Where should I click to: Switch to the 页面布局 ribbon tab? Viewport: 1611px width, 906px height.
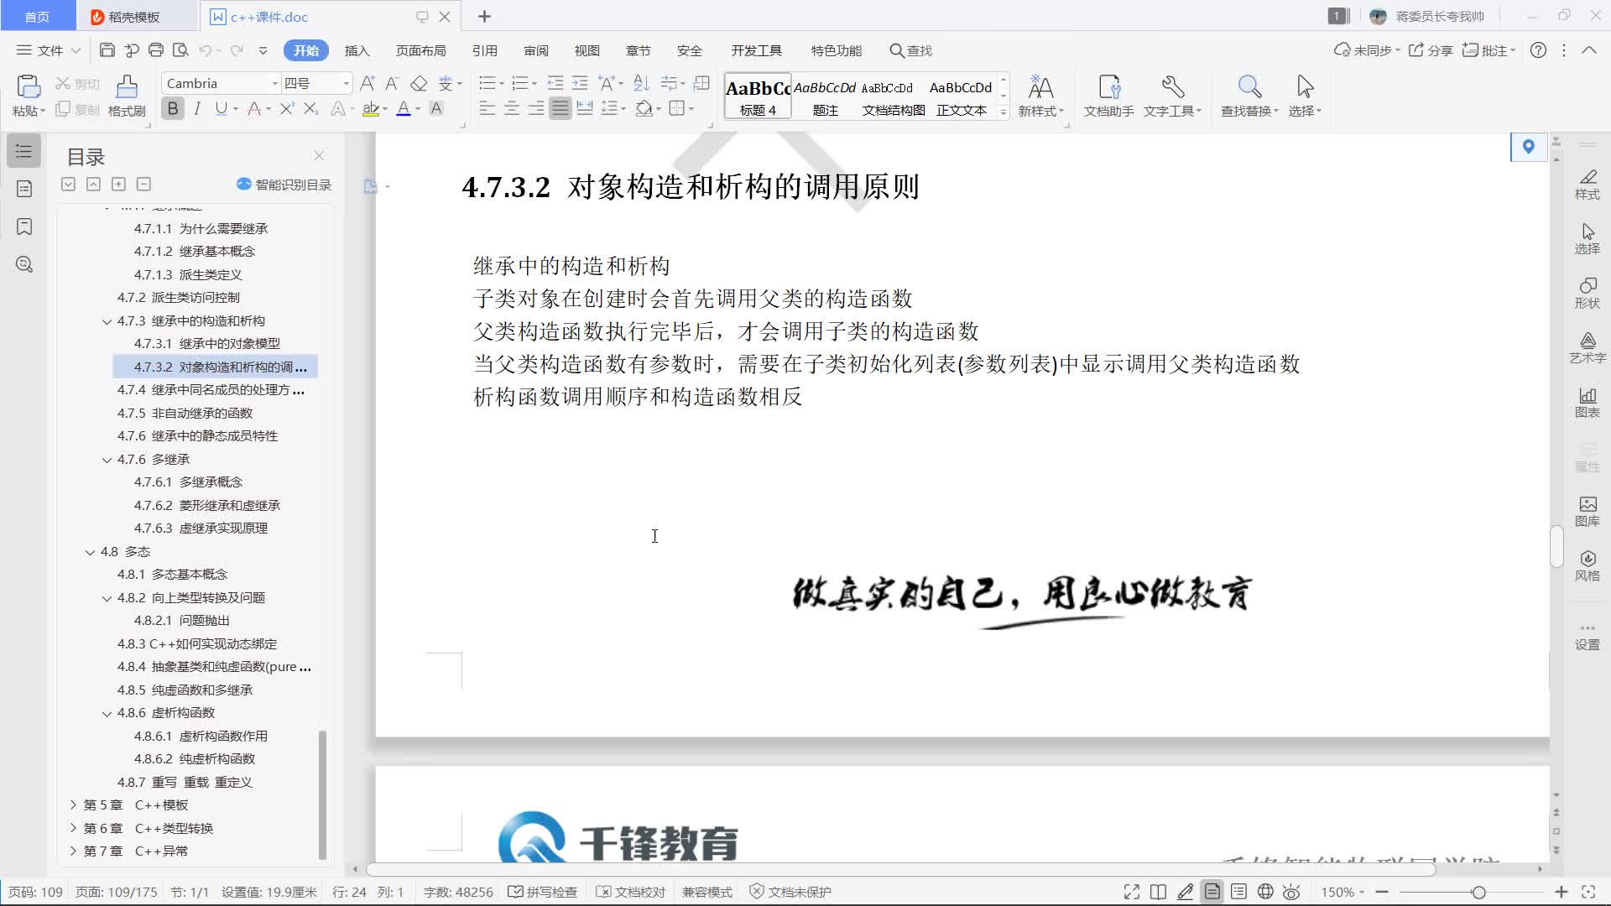tap(420, 50)
